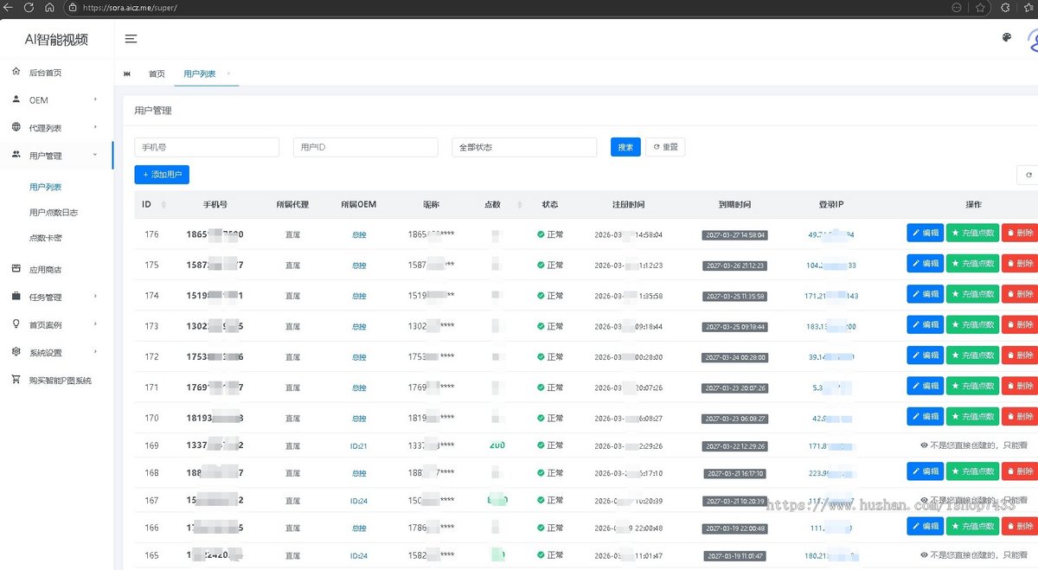The height and width of the screenshot is (570, 1038).
Task: Expand 任务管理 sidebar menu
Action: pyautogui.click(x=56, y=298)
